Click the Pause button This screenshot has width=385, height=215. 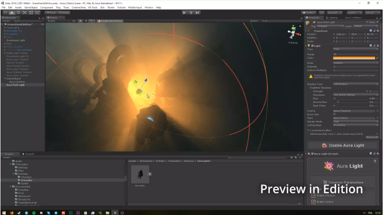click(191, 13)
